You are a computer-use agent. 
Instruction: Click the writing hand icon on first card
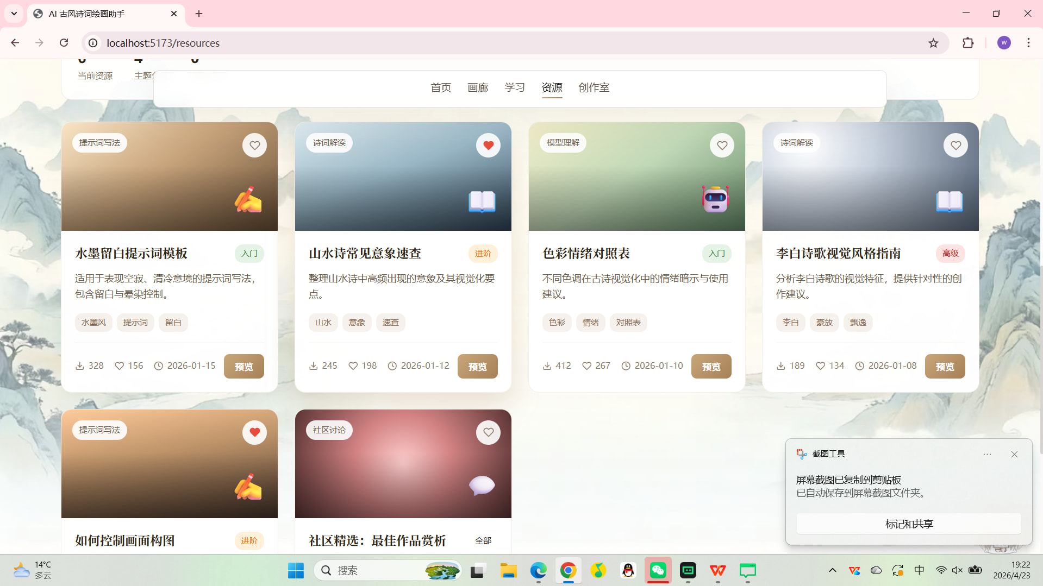pyautogui.click(x=248, y=199)
